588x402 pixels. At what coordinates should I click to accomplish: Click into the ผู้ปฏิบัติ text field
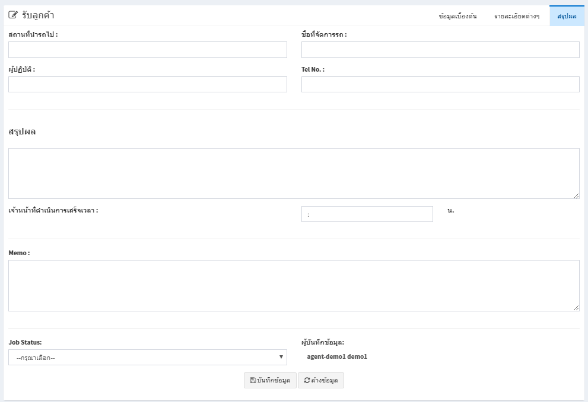[148, 85]
